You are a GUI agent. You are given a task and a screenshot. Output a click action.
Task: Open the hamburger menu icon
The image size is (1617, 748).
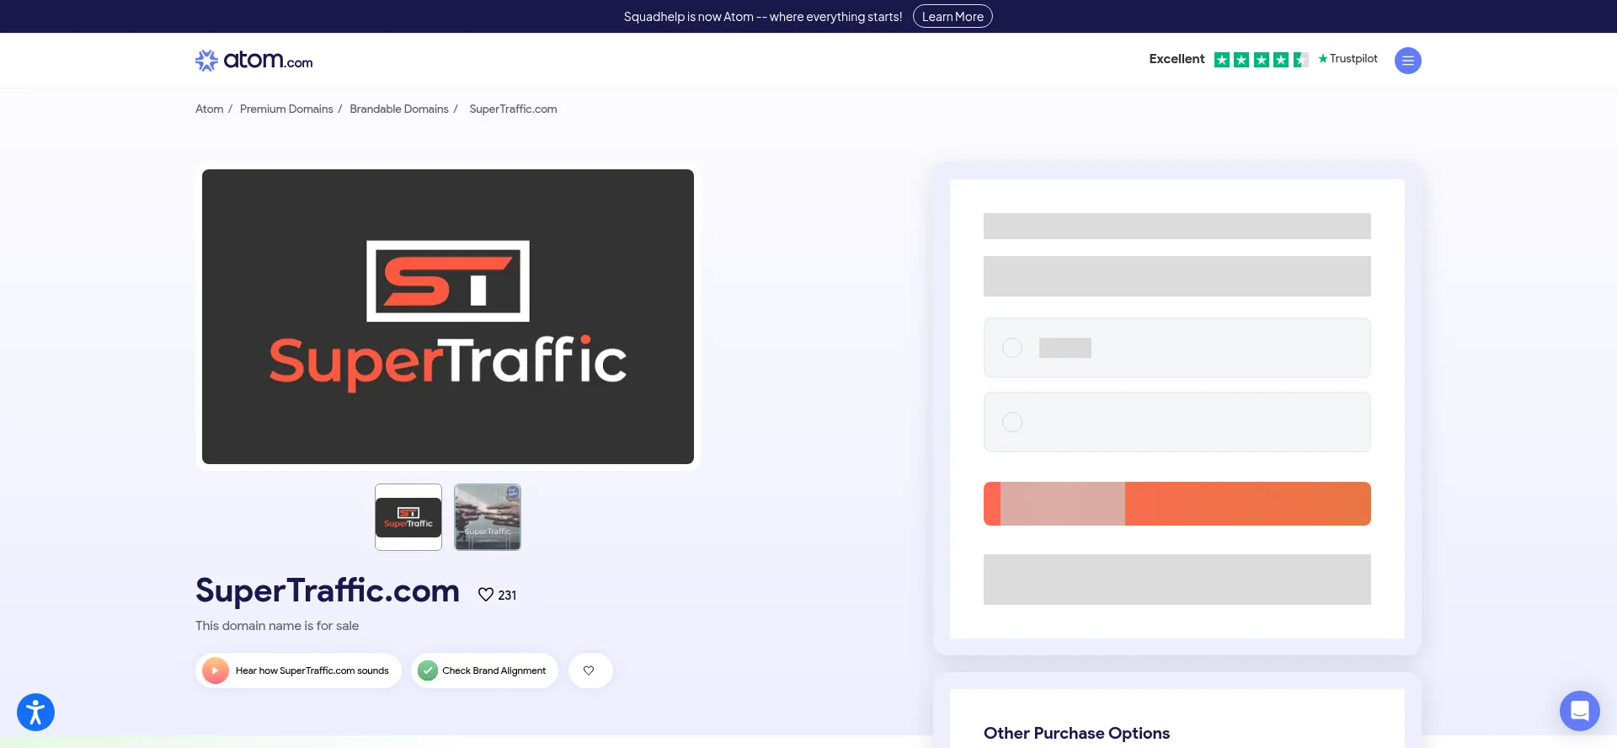pyautogui.click(x=1407, y=61)
